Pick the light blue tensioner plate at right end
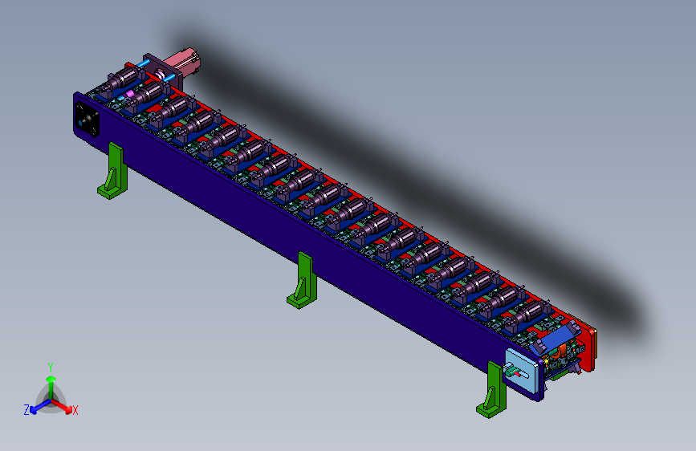 tap(522, 371)
